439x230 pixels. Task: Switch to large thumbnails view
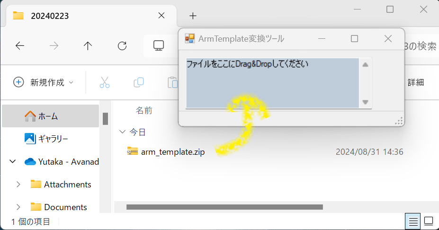click(x=429, y=221)
